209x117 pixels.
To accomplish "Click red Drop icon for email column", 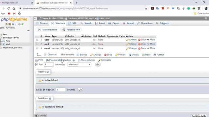I will pyautogui.click(x=139, y=48).
